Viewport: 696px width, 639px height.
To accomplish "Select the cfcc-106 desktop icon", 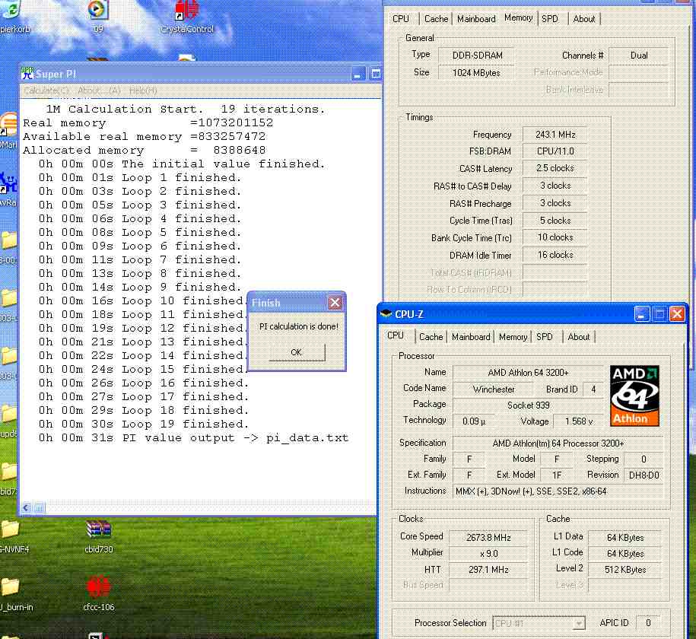I will click(x=99, y=593).
